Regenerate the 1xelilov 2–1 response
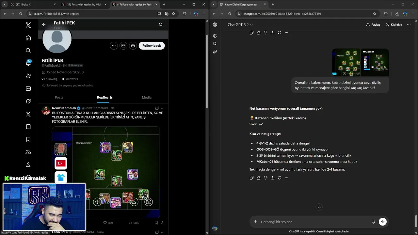The width and height of the screenshot is (418, 235). 280,178
